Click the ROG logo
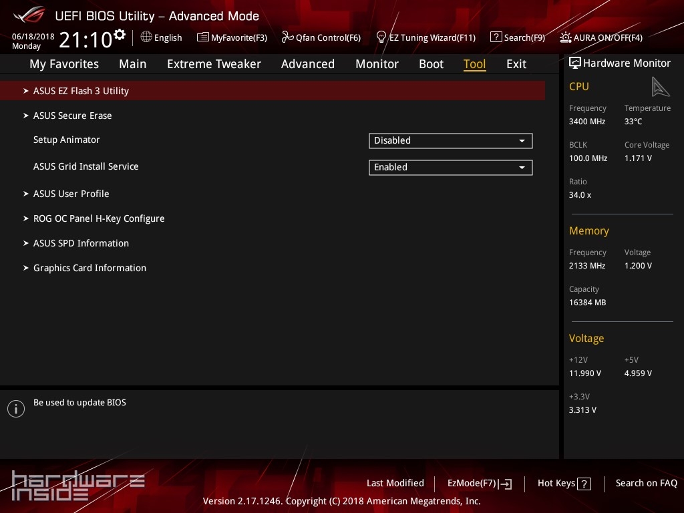This screenshot has height=513, width=684. click(x=29, y=16)
